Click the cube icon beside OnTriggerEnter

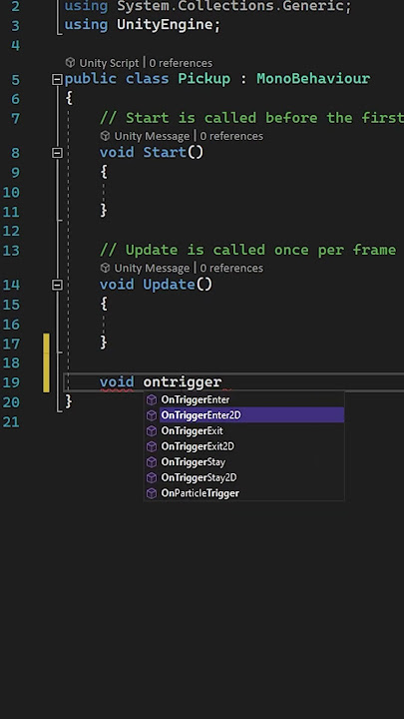pos(152,399)
